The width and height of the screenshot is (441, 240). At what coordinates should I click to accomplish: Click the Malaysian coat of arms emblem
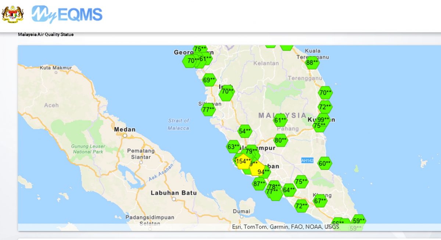click(x=12, y=14)
